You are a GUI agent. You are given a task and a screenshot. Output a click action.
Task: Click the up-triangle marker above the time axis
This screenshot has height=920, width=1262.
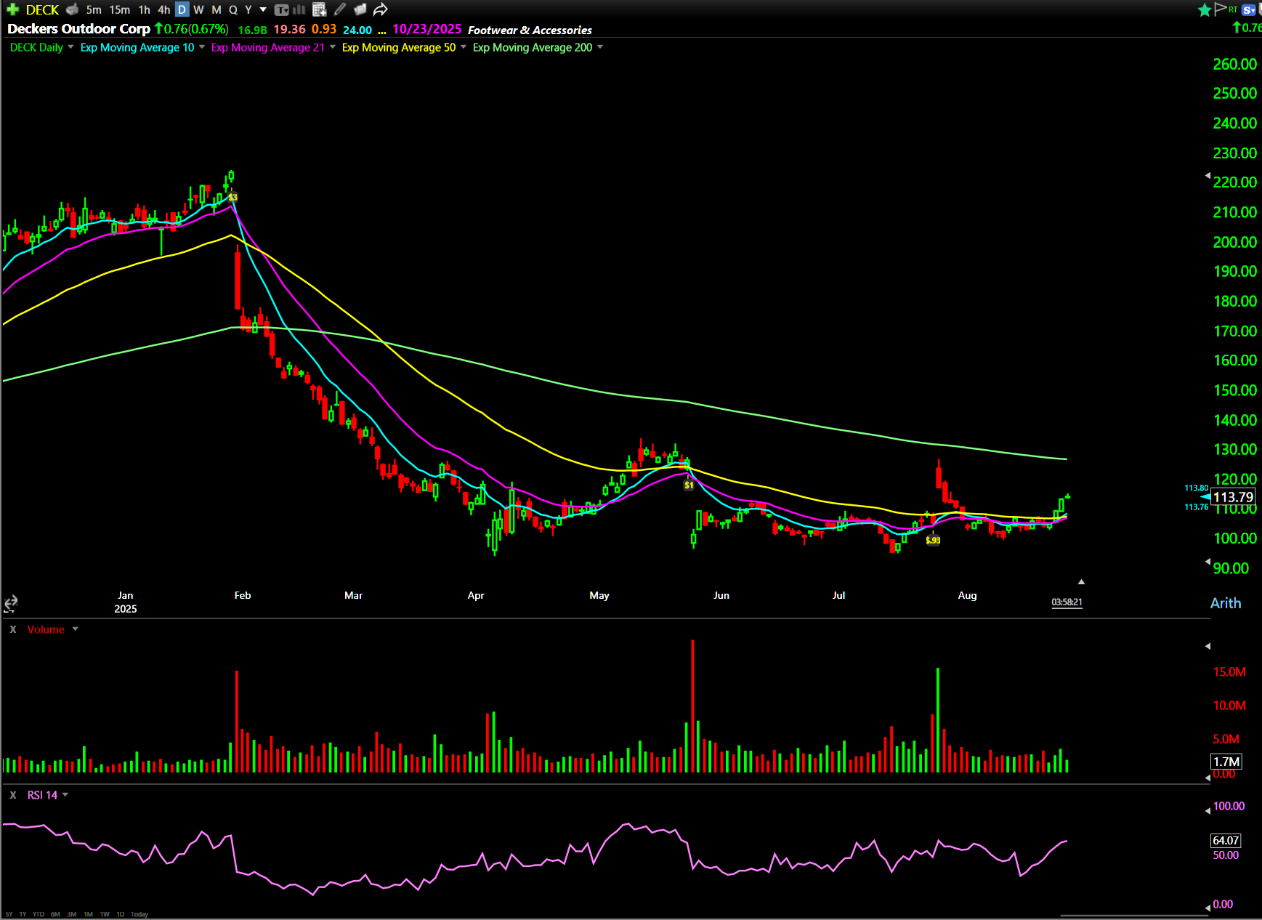1081,582
